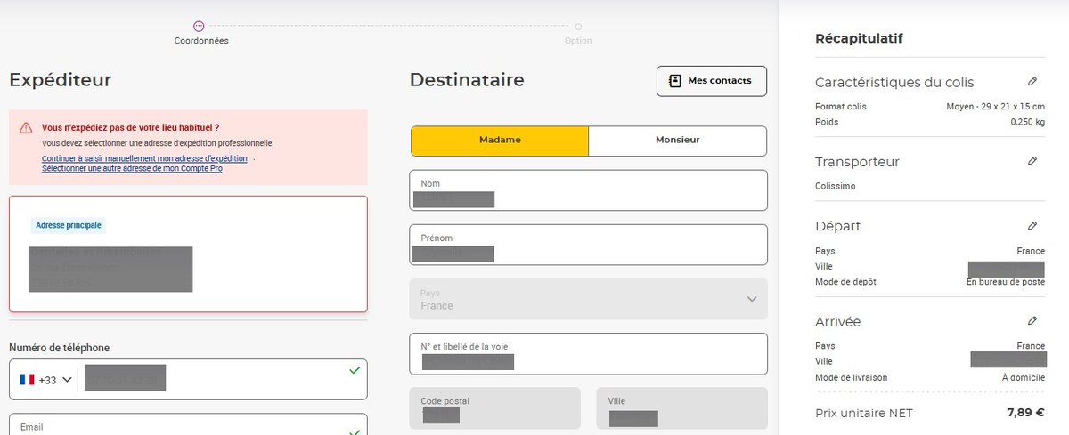Select Monsieur civility option
1069x435 pixels.
tap(678, 141)
